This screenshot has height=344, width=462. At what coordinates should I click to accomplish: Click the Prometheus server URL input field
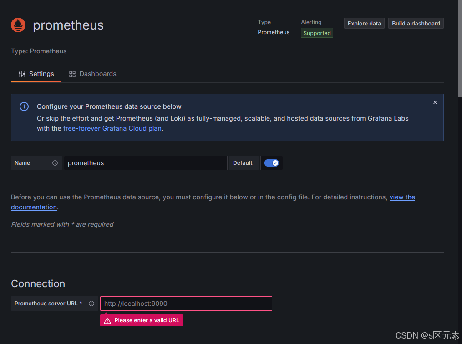186,304
